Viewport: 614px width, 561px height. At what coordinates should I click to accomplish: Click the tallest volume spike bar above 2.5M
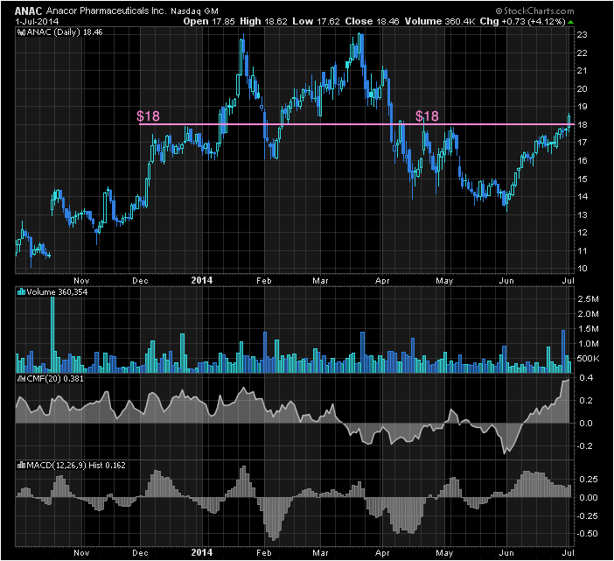pos(52,334)
